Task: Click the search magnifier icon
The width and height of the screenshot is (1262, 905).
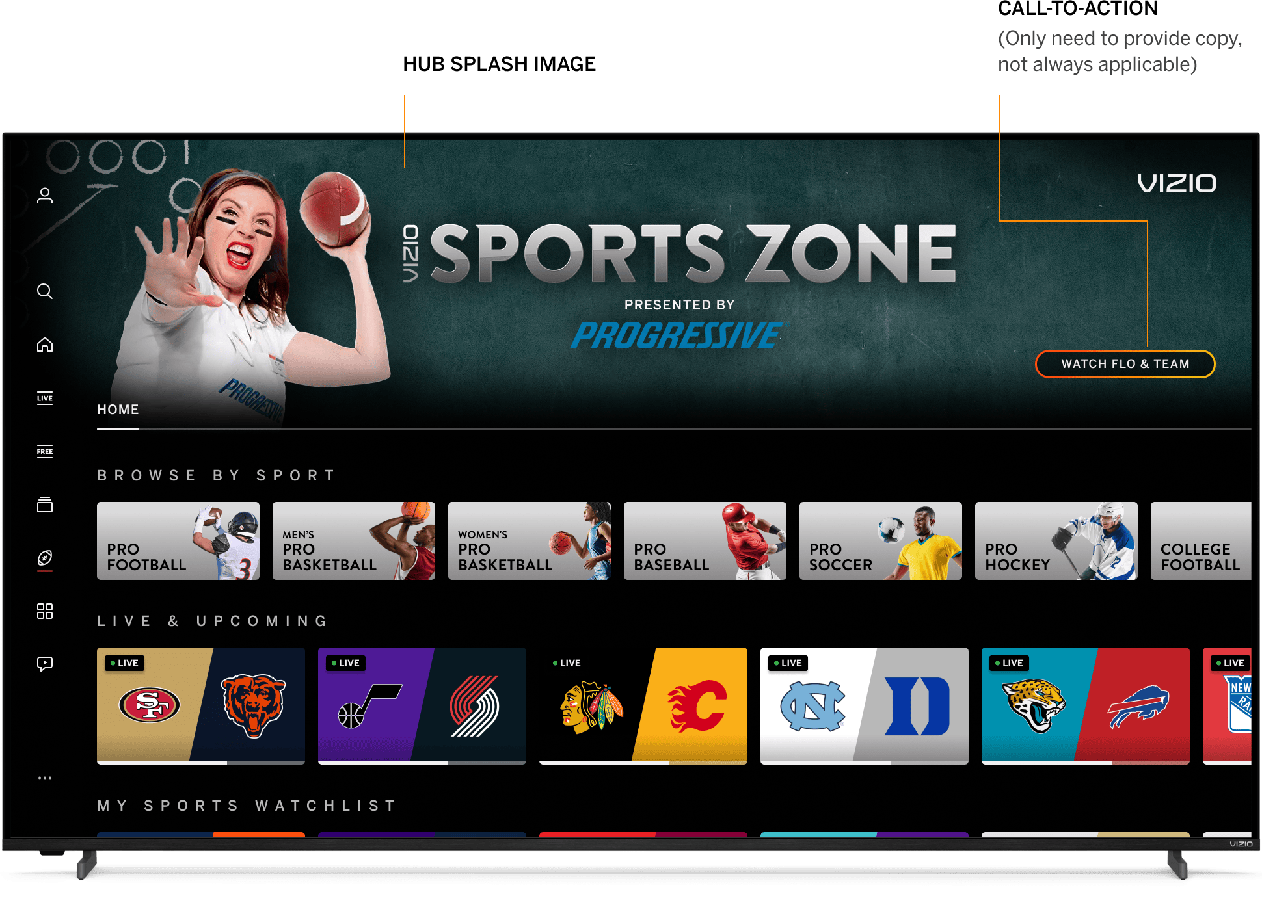Action: 45,291
